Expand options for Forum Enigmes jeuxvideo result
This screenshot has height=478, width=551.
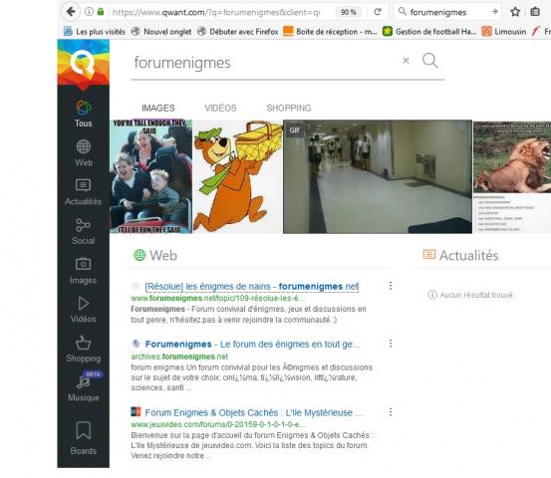[x=391, y=412]
